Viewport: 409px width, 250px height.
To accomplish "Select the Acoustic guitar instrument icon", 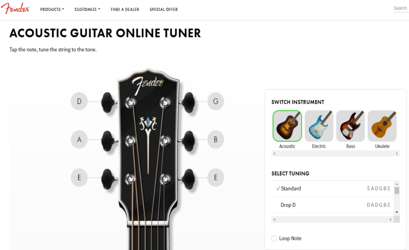I will point(287,126).
